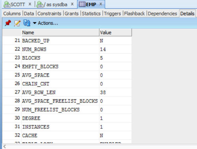Select the Dependencies tab

tap(162, 13)
